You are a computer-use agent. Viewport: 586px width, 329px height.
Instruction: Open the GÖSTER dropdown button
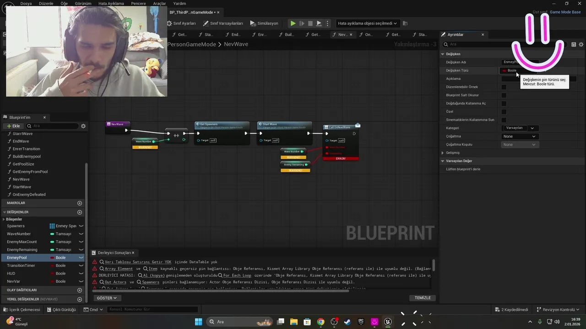tap(106, 298)
